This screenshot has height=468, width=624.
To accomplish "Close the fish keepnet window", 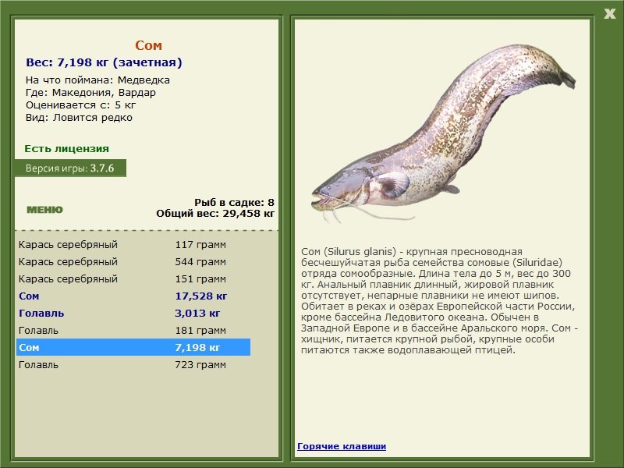I will click(x=609, y=14).
